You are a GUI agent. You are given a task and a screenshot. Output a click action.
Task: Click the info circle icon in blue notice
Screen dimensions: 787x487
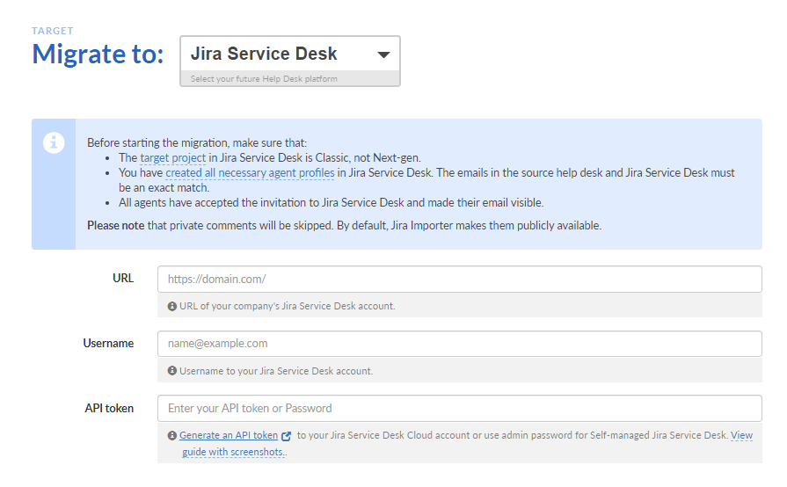point(54,143)
